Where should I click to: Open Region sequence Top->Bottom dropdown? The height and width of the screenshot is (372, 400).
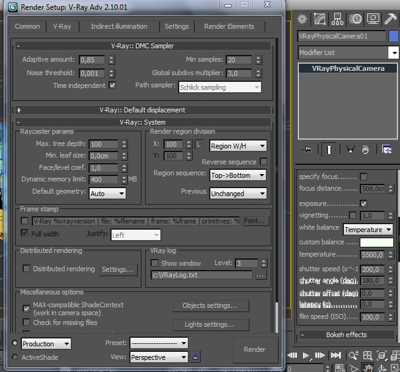coord(238,175)
